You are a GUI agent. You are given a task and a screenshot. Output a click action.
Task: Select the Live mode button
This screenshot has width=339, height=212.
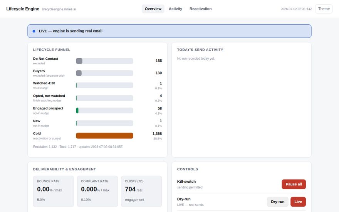tap(298, 202)
